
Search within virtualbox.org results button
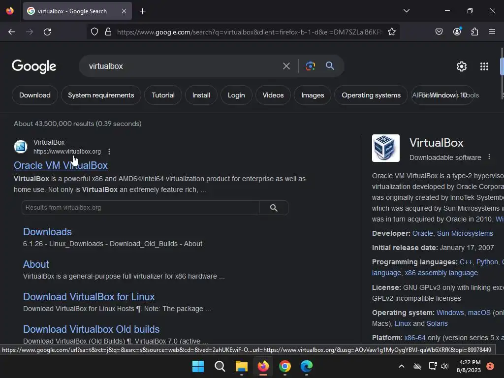click(x=274, y=208)
